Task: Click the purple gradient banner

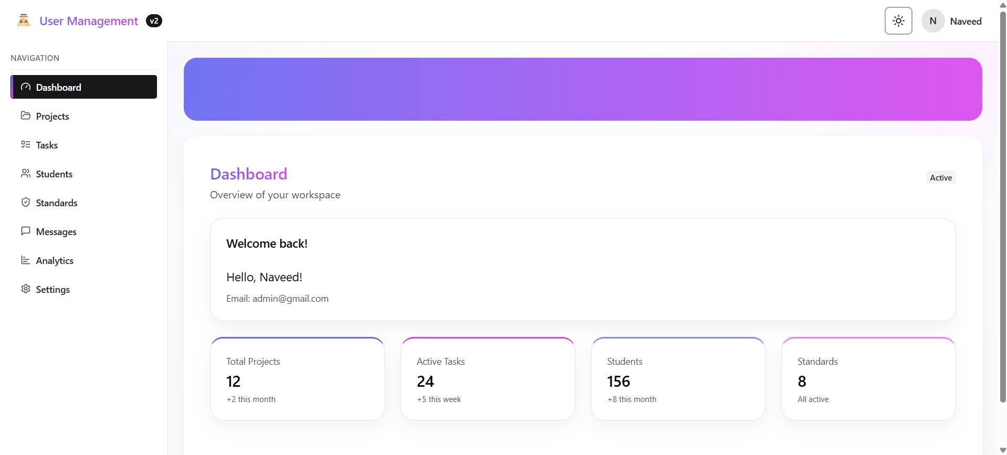Action: pos(582,89)
